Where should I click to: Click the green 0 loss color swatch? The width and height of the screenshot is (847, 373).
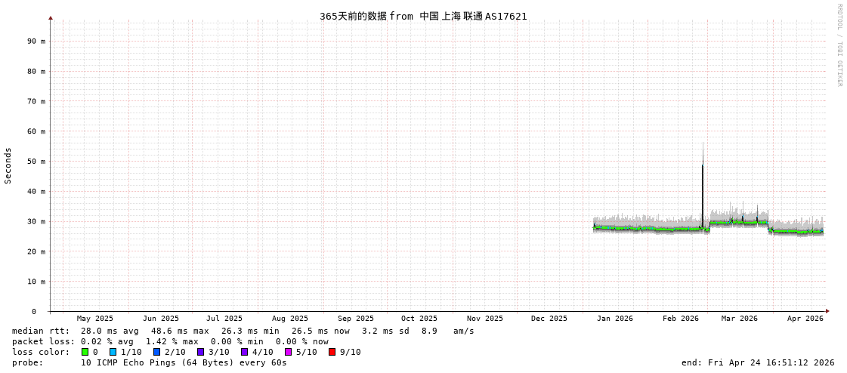[x=85, y=352]
